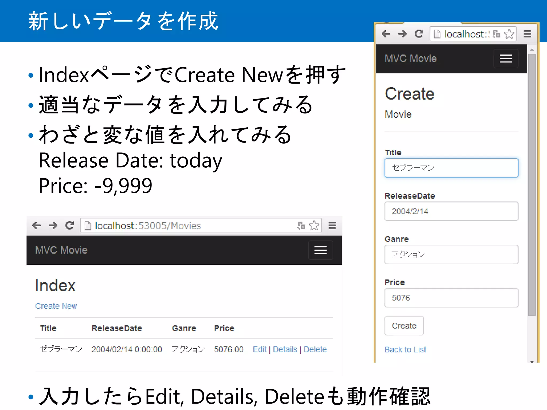Image resolution: width=547 pixels, height=410 pixels.
Task: Click MVC Movie brand on Create page
Action: point(411,58)
